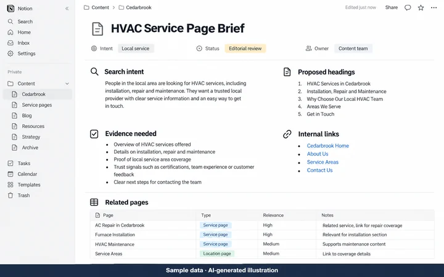
Task: Open the Trash
Action: click(x=23, y=195)
